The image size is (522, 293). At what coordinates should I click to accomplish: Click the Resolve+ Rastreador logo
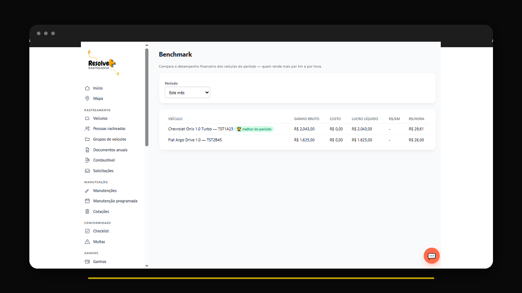click(x=103, y=63)
